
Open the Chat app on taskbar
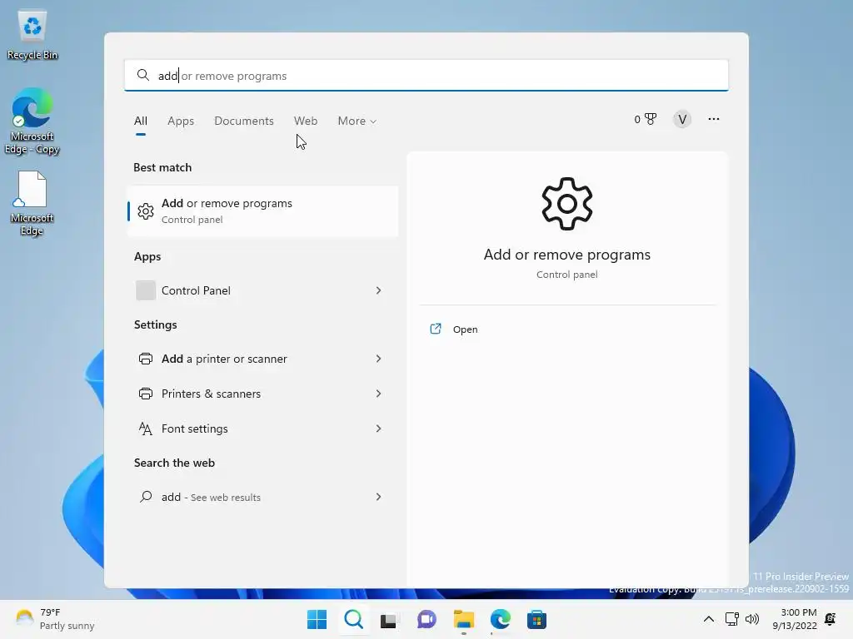426,619
